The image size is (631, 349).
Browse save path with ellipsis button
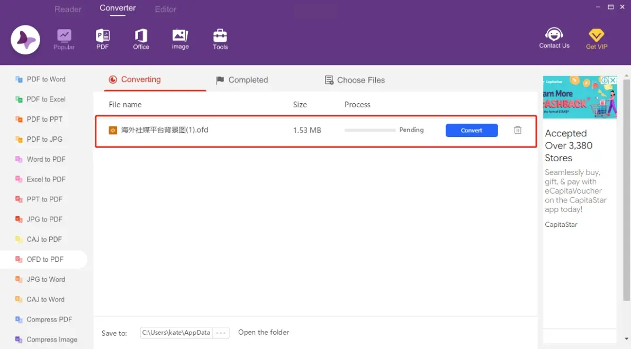click(x=221, y=333)
